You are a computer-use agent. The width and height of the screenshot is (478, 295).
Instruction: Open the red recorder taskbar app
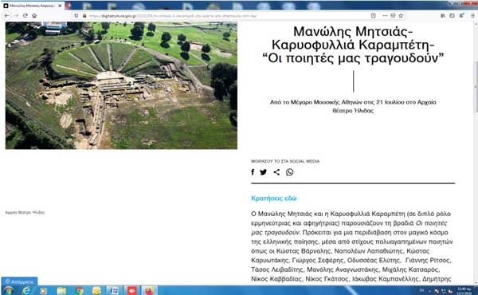[131, 291]
